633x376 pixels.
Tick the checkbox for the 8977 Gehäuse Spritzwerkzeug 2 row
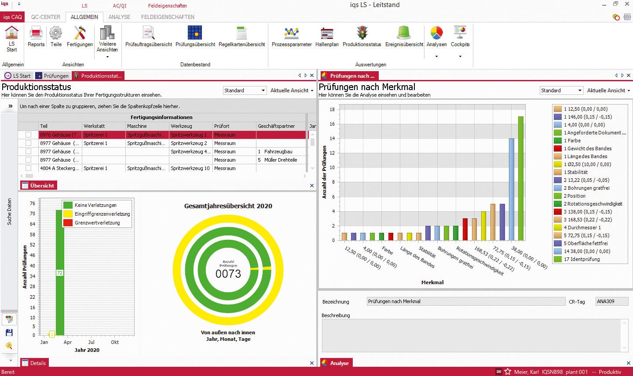click(28, 143)
